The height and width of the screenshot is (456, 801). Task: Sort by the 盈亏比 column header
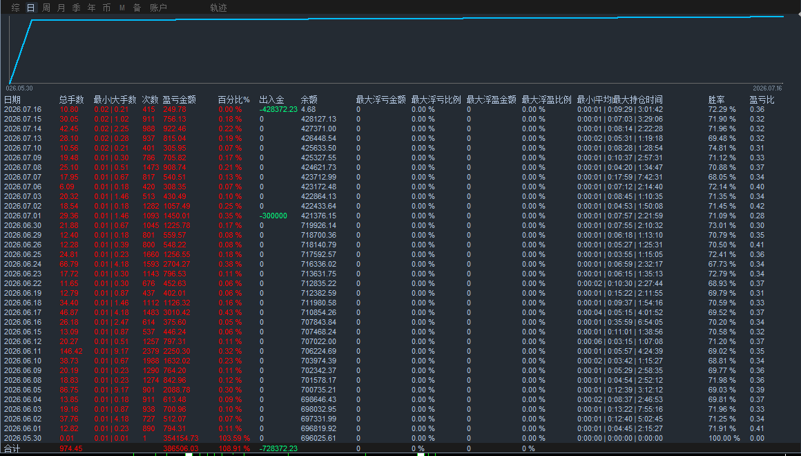pos(762,99)
